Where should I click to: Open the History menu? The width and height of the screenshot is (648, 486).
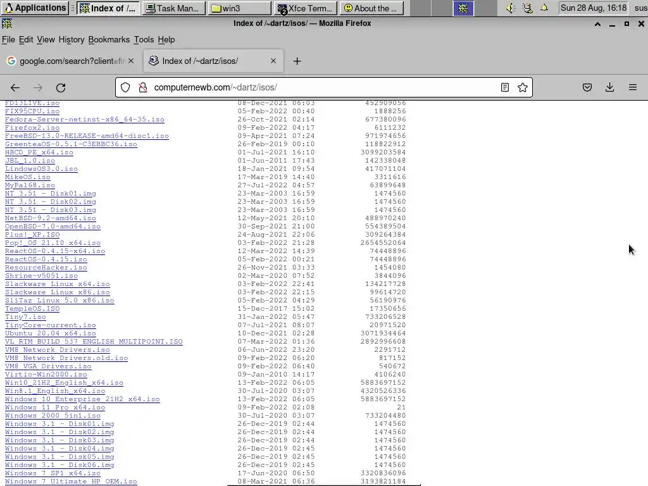[71, 40]
